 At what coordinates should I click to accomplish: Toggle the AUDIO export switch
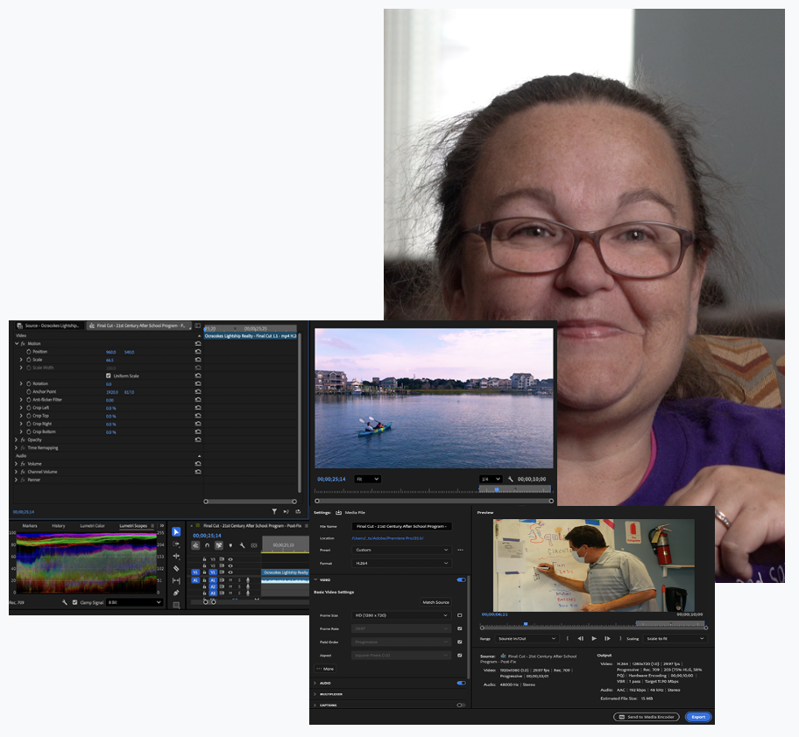tap(461, 683)
